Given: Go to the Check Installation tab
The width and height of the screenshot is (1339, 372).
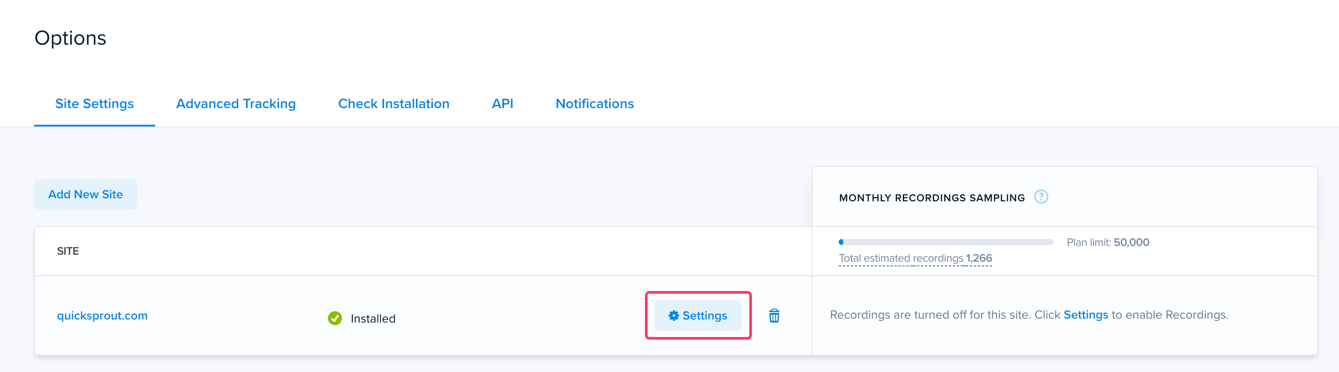Looking at the screenshot, I should 393,104.
